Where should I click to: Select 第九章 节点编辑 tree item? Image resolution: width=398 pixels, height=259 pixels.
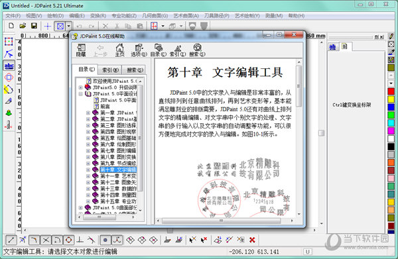tap(118, 164)
